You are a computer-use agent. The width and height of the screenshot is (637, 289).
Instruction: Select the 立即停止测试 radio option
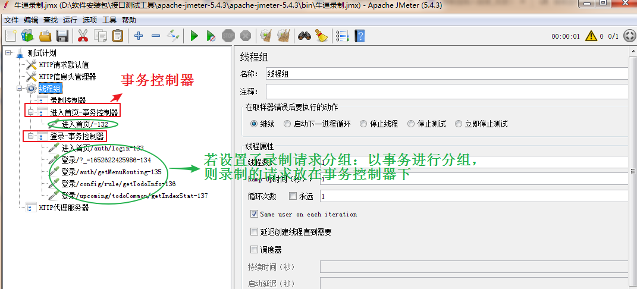click(x=459, y=124)
